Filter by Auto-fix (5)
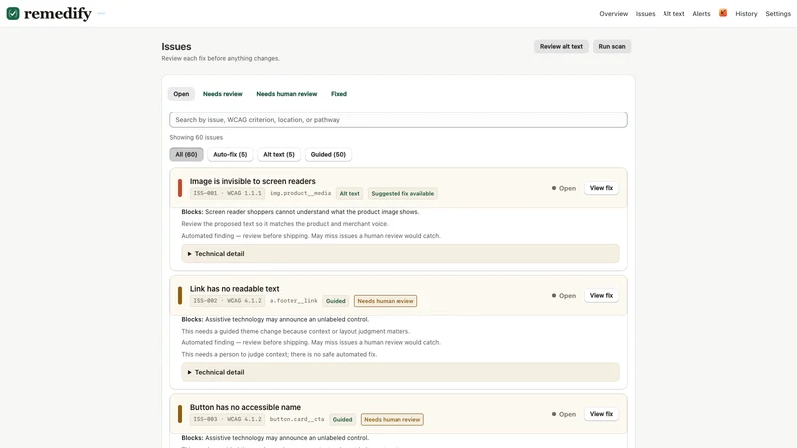The width and height of the screenshot is (797, 448). click(x=230, y=155)
